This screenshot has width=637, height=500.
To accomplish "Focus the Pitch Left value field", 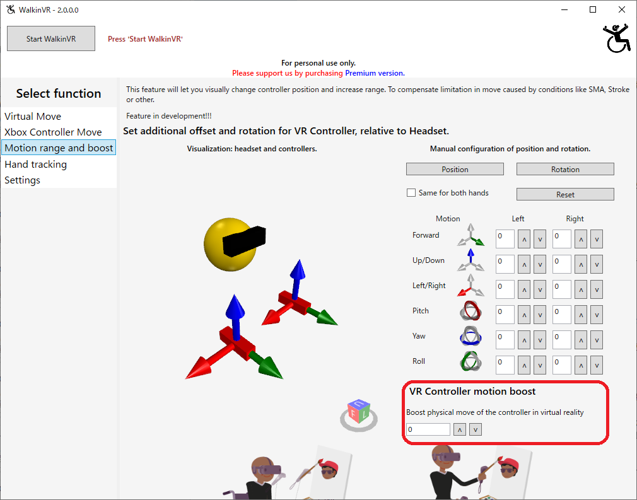I will [505, 315].
